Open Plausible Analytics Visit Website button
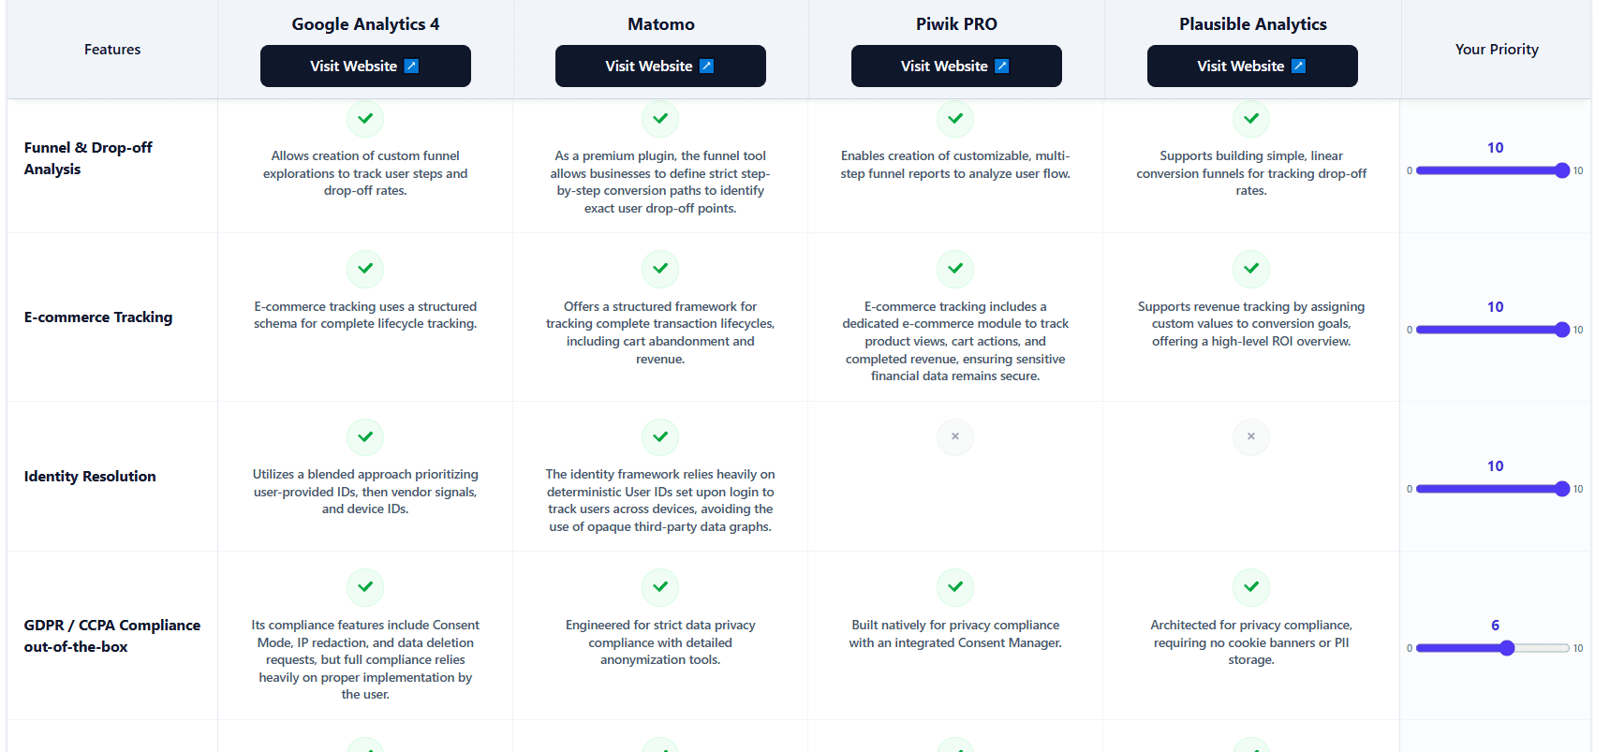1610x752 pixels. [1252, 66]
